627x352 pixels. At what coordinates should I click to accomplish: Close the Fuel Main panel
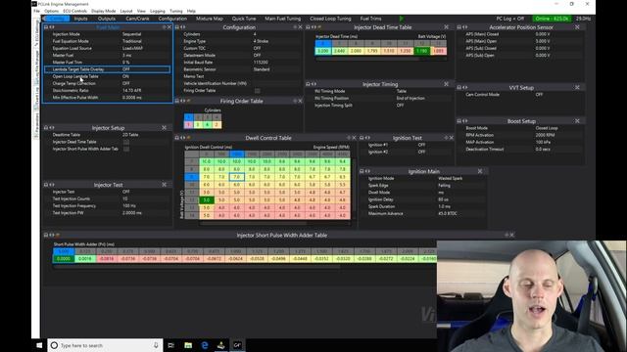pos(169,27)
